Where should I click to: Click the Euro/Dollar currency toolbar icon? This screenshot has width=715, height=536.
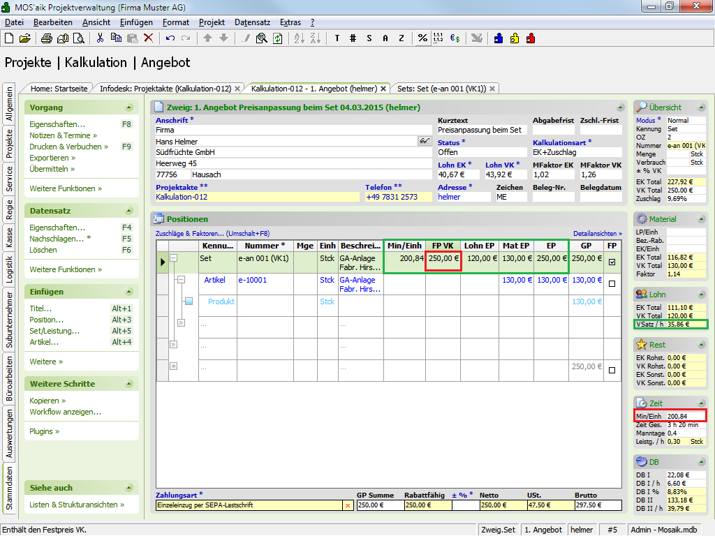click(455, 38)
